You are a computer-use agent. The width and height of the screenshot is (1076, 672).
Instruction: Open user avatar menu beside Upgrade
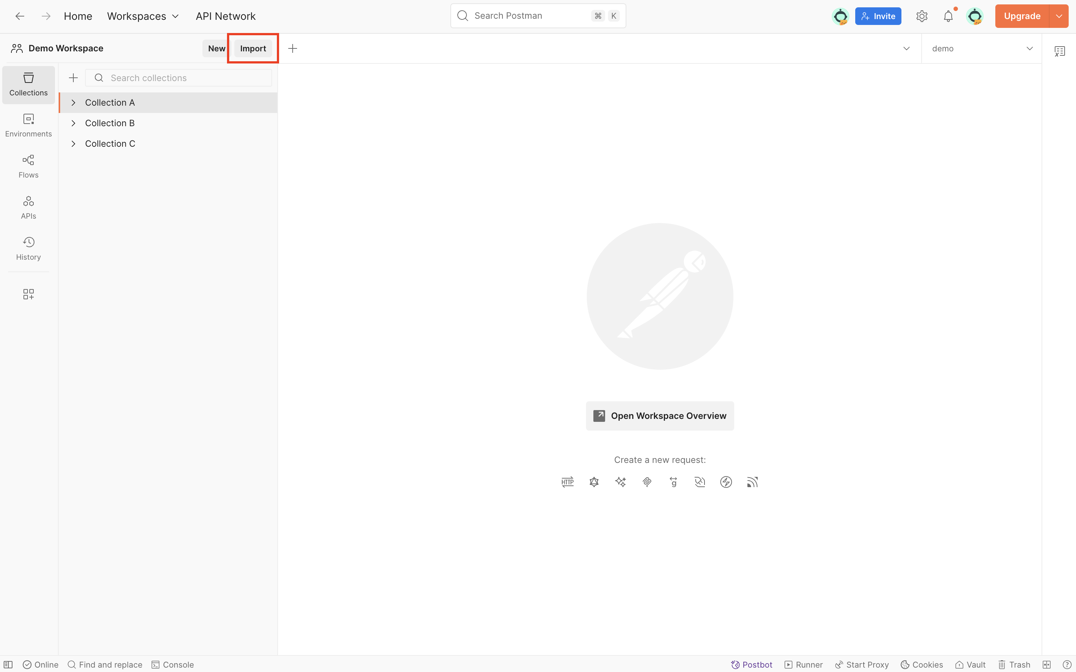pos(975,17)
